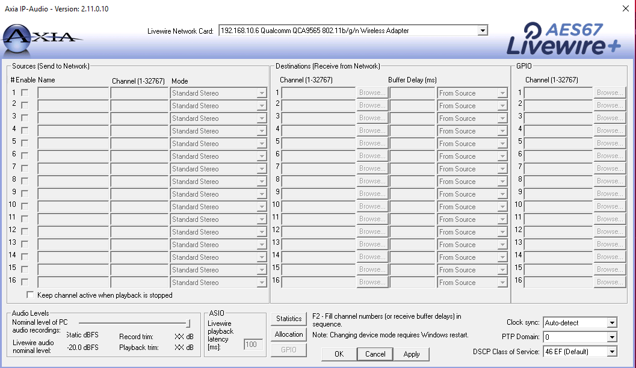
Task: Click the "-20.0 dBFS" nominal level value
Action: coord(83,348)
